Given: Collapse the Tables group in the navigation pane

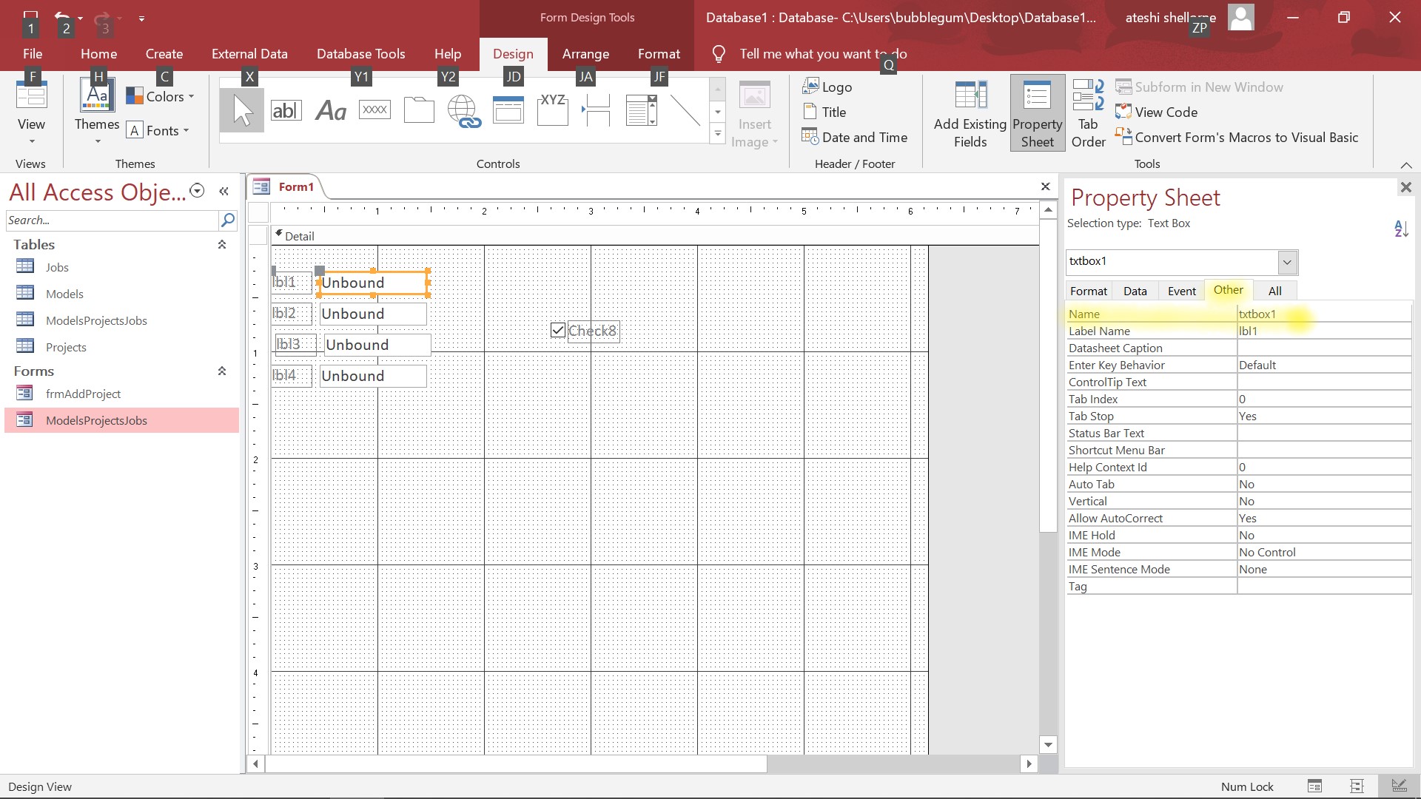Looking at the screenshot, I should coord(221,245).
